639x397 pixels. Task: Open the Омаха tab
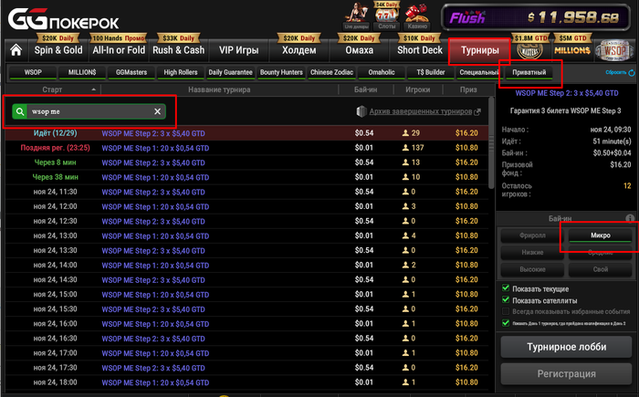[x=359, y=50]
